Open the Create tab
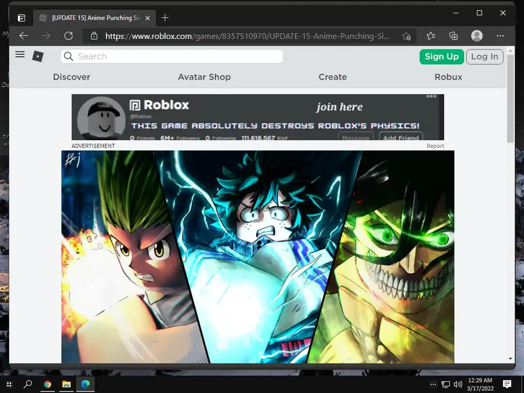Viewport: 524px width, 393px height. [333, 77]
